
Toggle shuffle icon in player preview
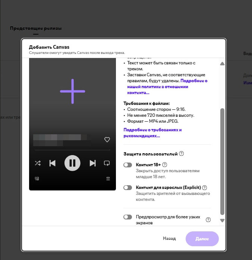click(x=38, y=163)
